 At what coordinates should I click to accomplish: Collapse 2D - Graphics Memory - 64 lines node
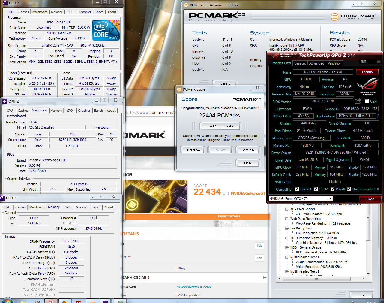point(287,238)
